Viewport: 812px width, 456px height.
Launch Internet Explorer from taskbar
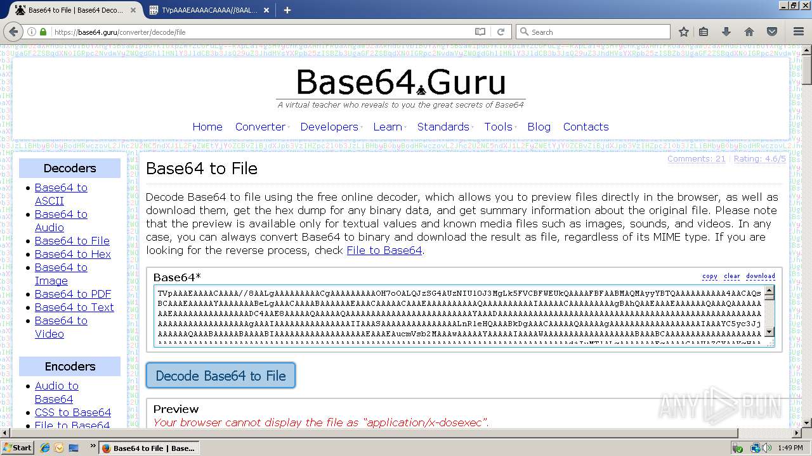[45, 448]
